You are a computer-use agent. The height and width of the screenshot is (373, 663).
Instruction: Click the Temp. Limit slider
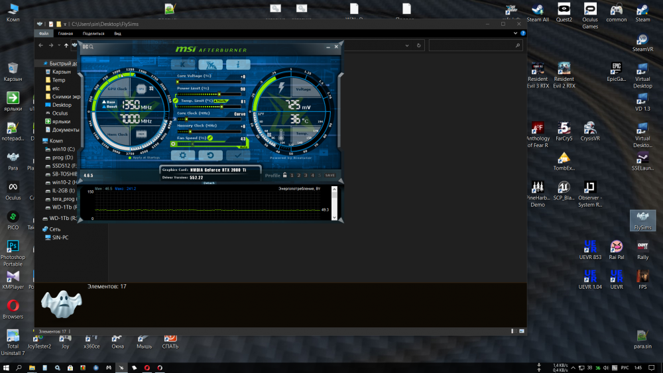coord(209,107)
